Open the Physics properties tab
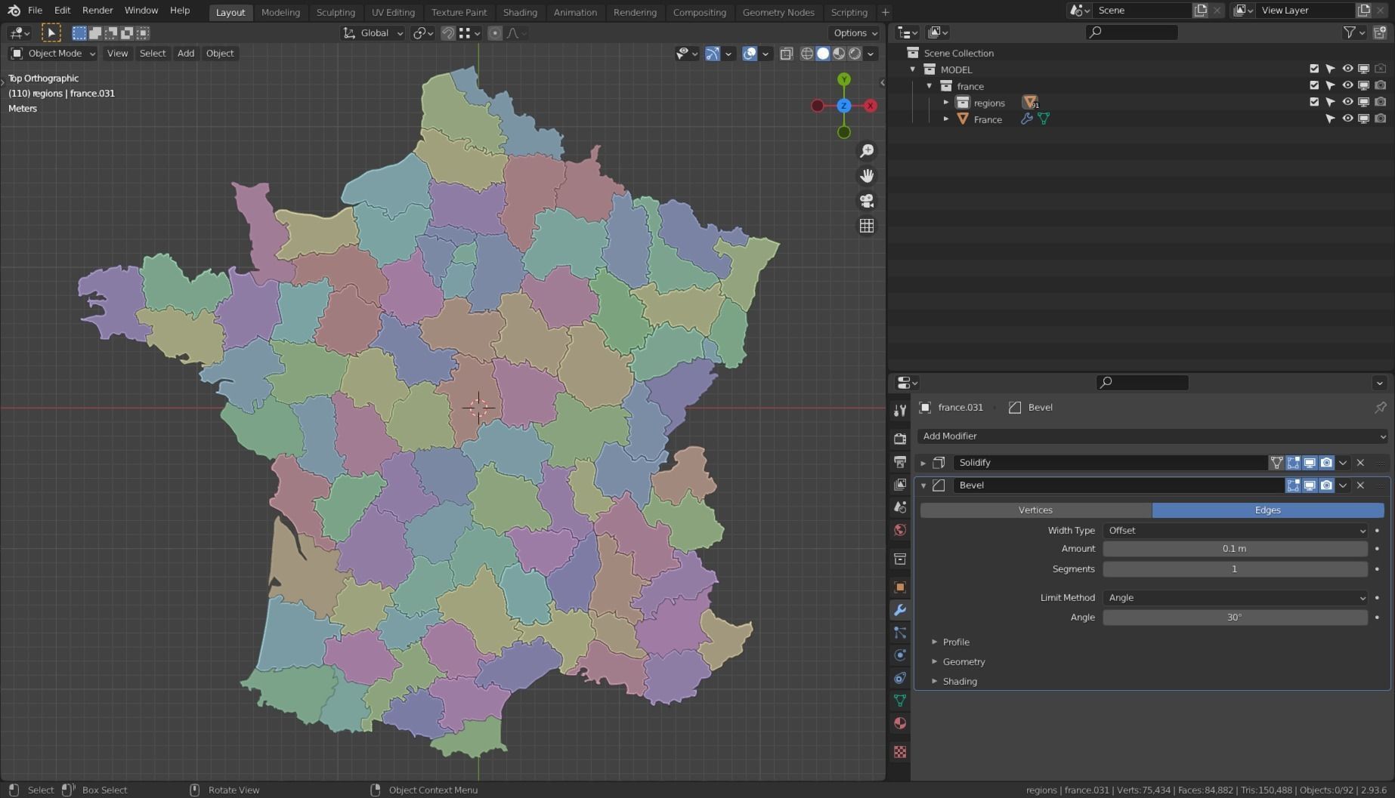Screen dimensions: 1395x798 [x=899, y=655]
